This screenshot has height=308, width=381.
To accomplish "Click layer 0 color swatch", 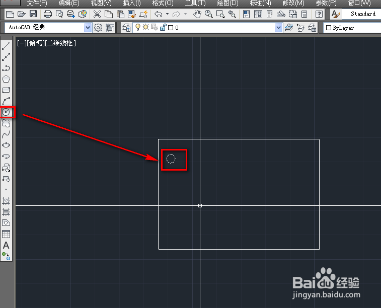I will [171, 28].
